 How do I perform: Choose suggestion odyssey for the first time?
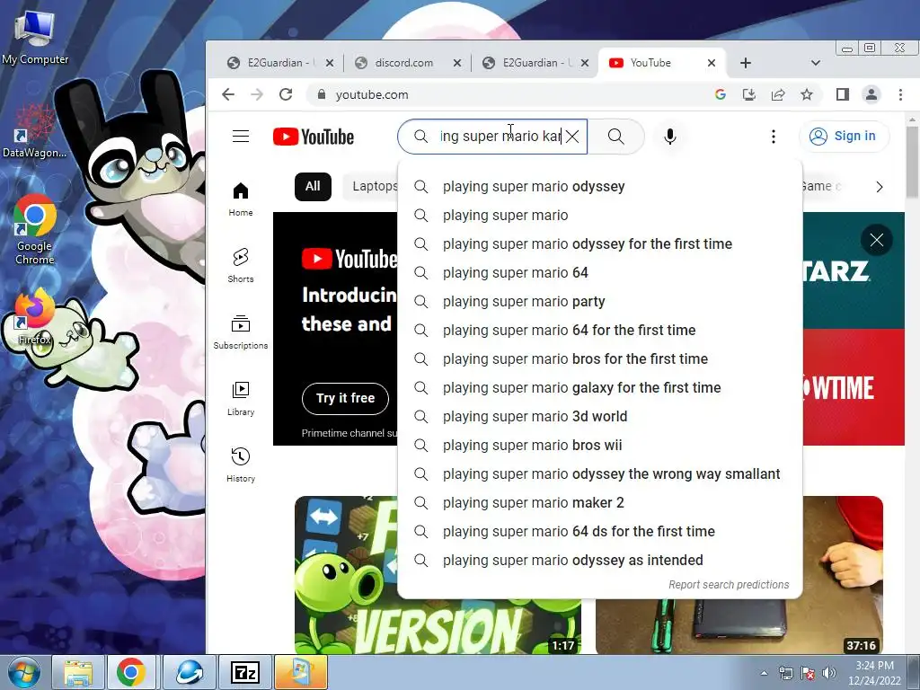(x=599, y=244)
